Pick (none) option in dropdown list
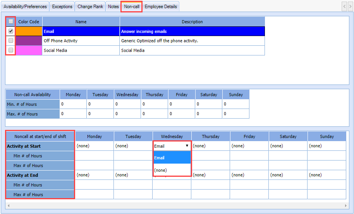 click(172, 170)
